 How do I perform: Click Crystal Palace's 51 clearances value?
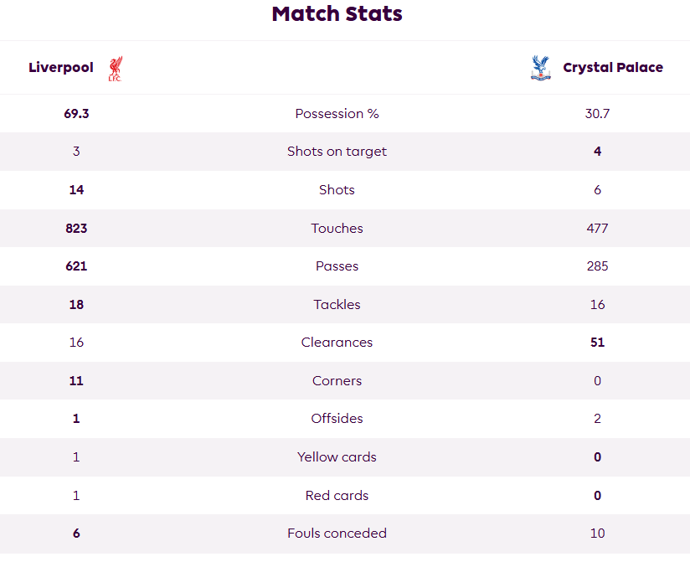(x=598, y=343)
